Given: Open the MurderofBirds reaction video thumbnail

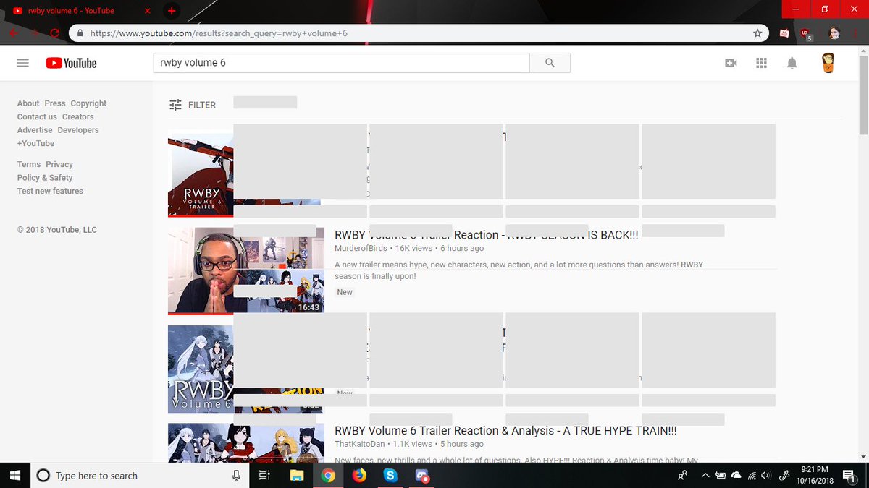Looking at the screenshot, I should pyautogui.click(x=246, y=271).
